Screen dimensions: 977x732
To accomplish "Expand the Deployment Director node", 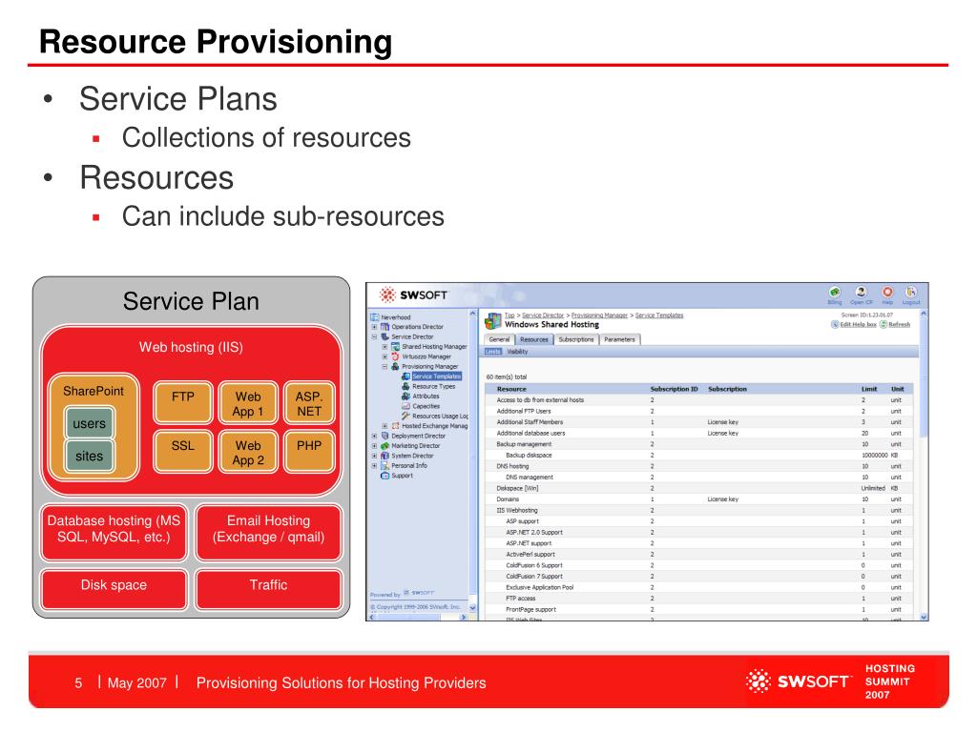I will [x=374, y=436].
